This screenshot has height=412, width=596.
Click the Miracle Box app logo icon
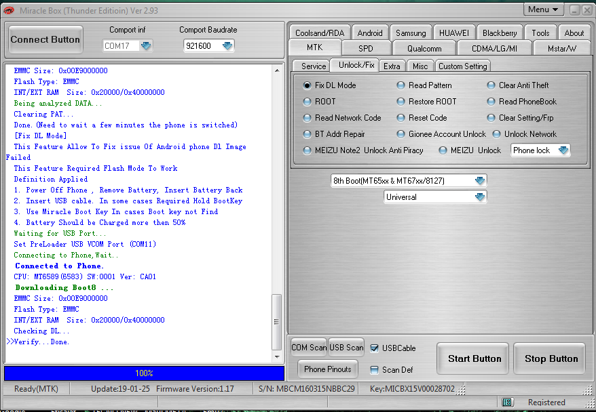pyautogui.click(x=9, y=11)
